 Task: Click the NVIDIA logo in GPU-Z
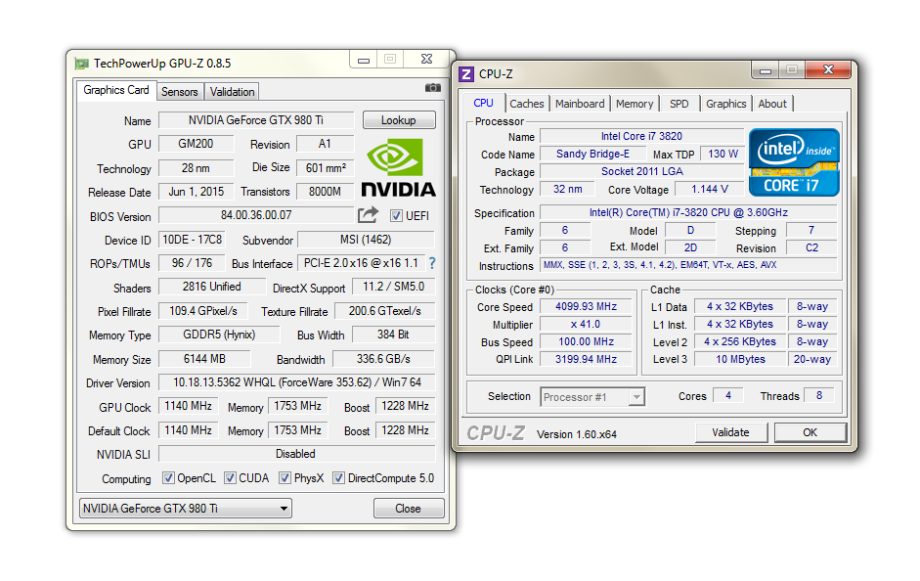(x=398, y=167)
